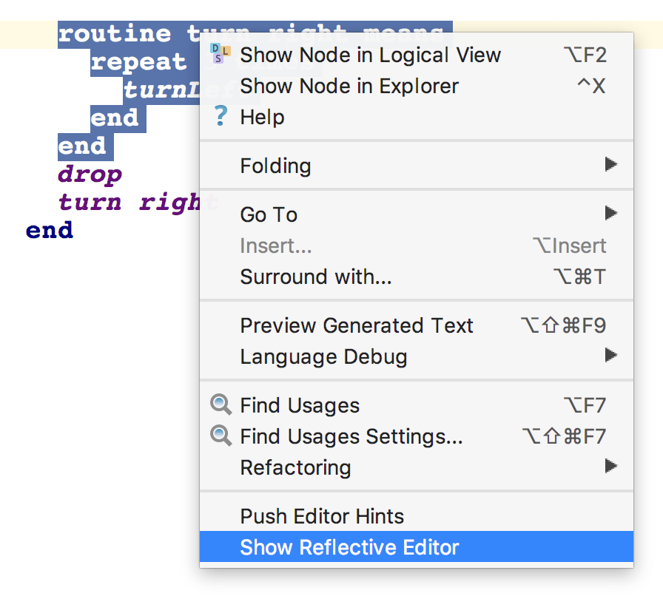Viewport: 663px width, 596px height.
Task: Click the 'repeat' keyword in the code
Action: click(x=138, y=62)
